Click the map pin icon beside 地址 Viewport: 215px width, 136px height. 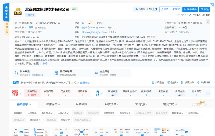[83, 37]
